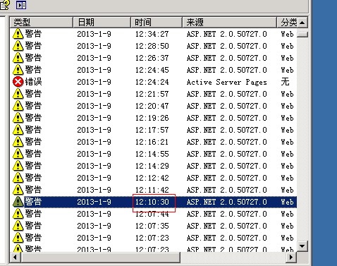Click highlighted warning icon at 12:10:30
Viewport: 337px width, 266px height.
[x=18, y=202]
